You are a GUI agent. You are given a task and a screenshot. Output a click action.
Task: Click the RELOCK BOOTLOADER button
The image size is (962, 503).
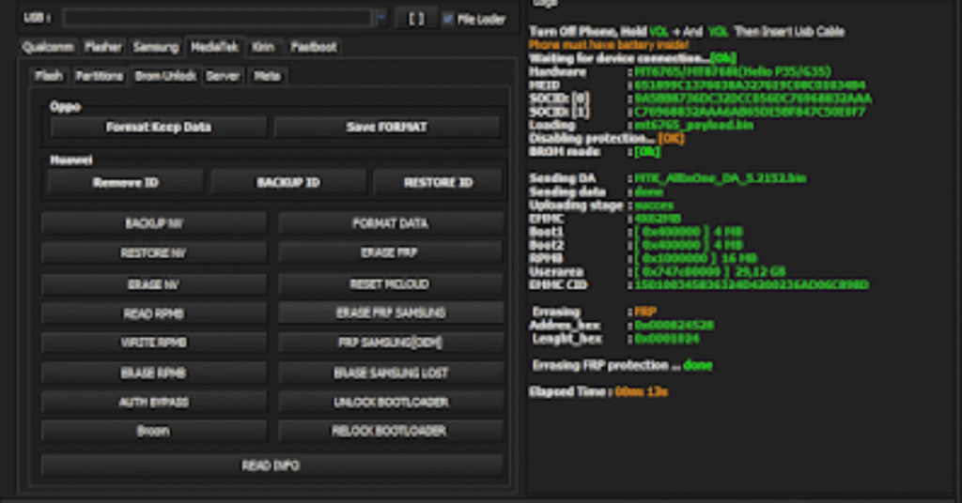391,431
